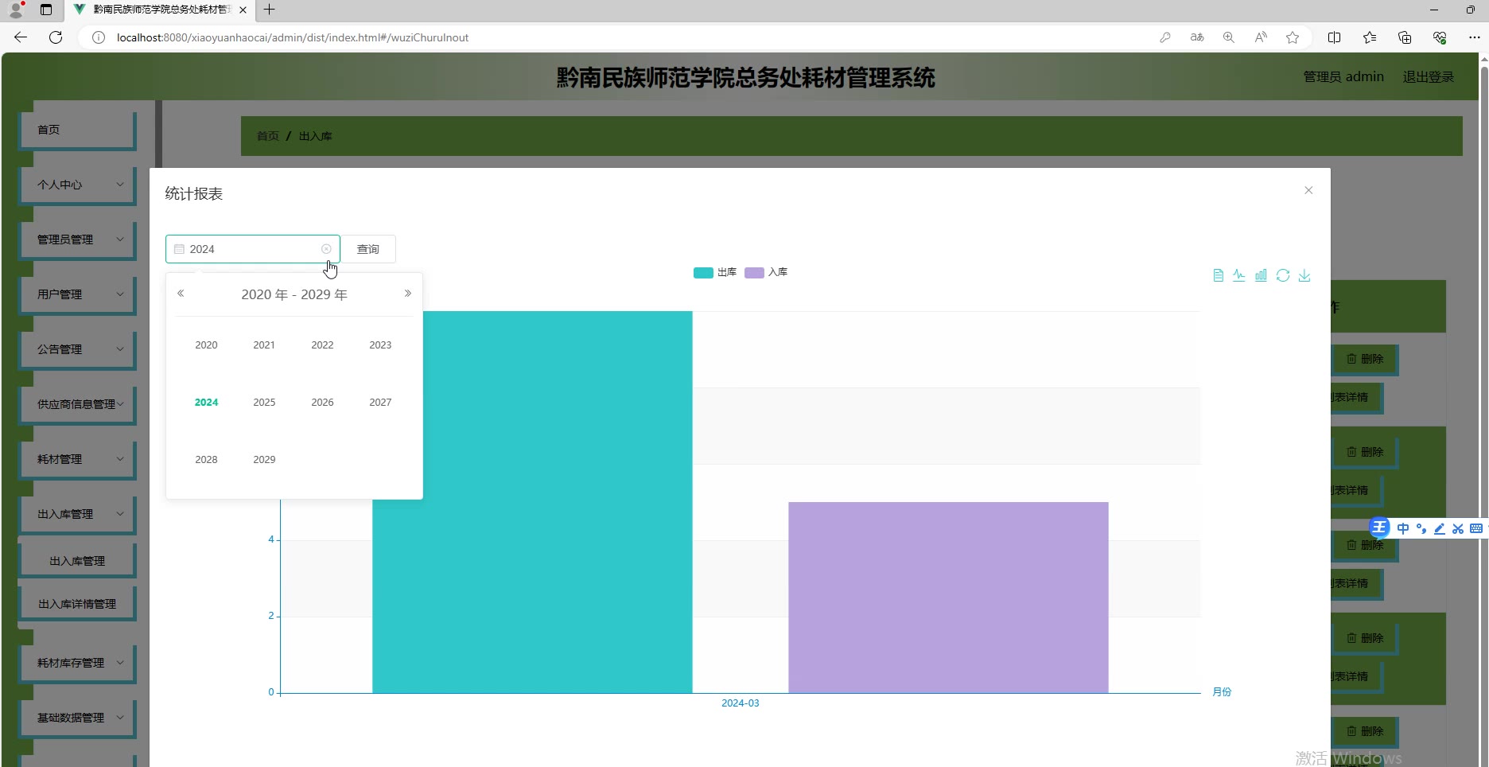Save chart as image download icon
This screenshot has height=767, width=1489.
(x=1304, y=275)
